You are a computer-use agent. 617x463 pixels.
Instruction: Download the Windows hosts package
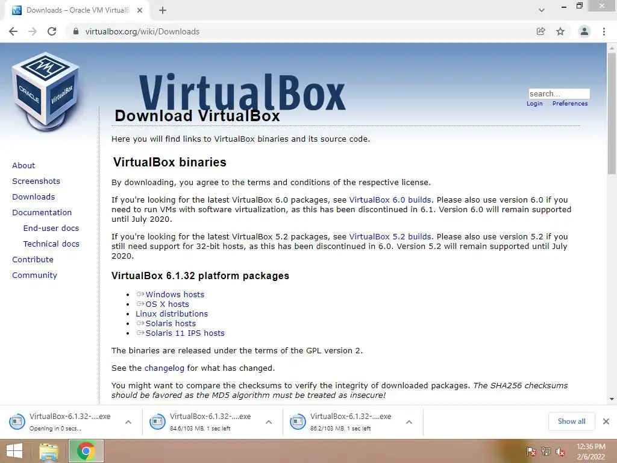pos(175,294)
